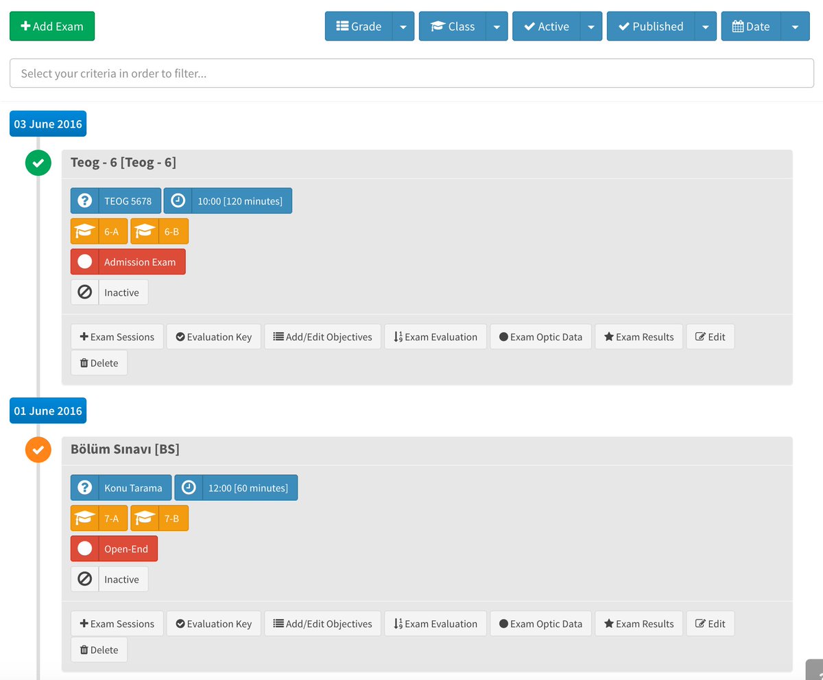Expand the Published dropdown caret
This screenshot has width=823, height=680.
click(x=706, y=26)
